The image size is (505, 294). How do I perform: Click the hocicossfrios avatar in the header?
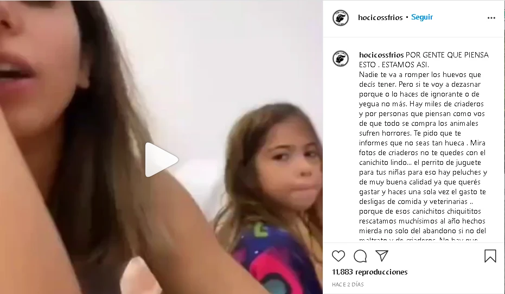[x=341, y=18]
